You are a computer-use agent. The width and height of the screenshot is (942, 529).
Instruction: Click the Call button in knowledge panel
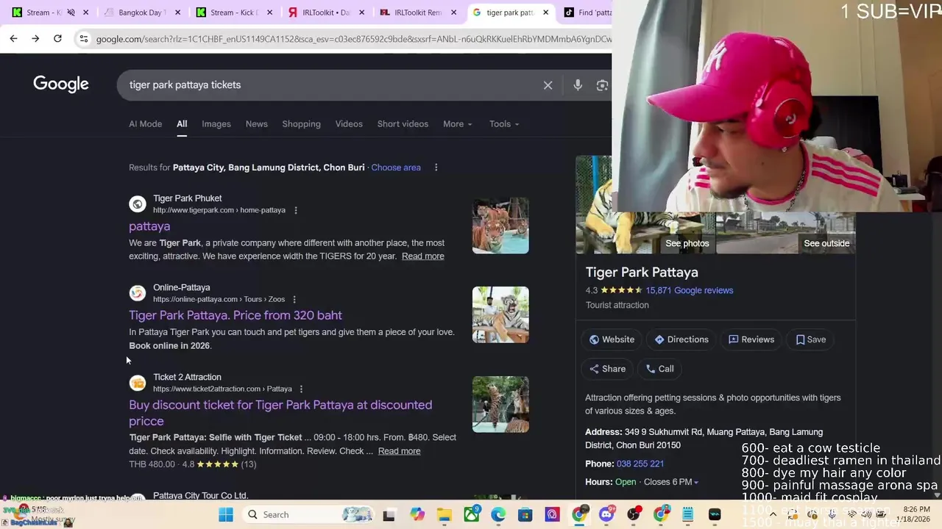(660, 369)
